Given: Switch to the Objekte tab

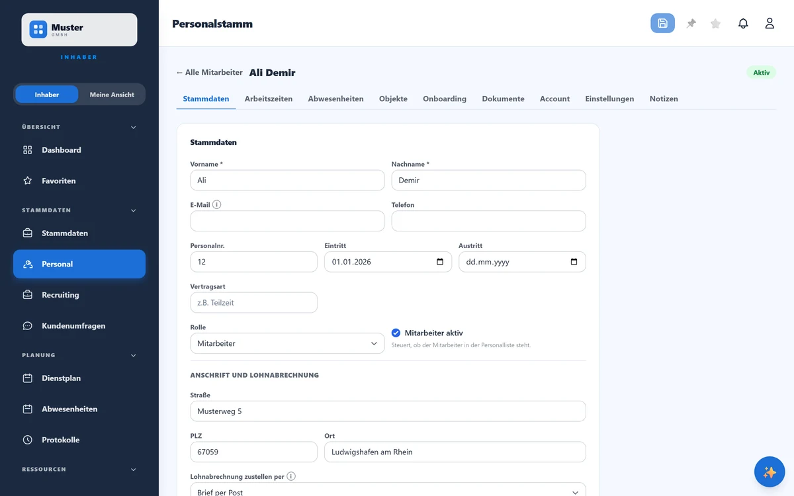Looking at the screenshot, I should pyautogui.click(x=393, y=99).
